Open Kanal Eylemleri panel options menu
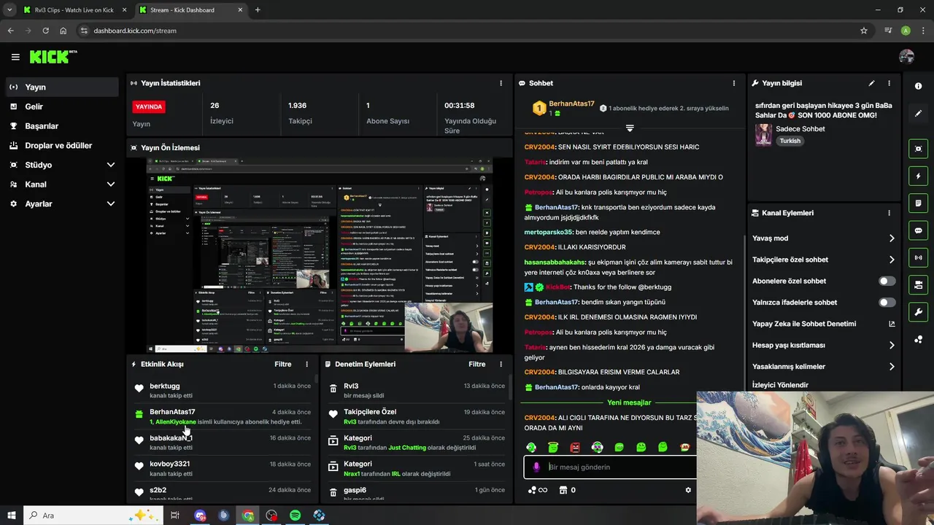 tap(889, 213)
